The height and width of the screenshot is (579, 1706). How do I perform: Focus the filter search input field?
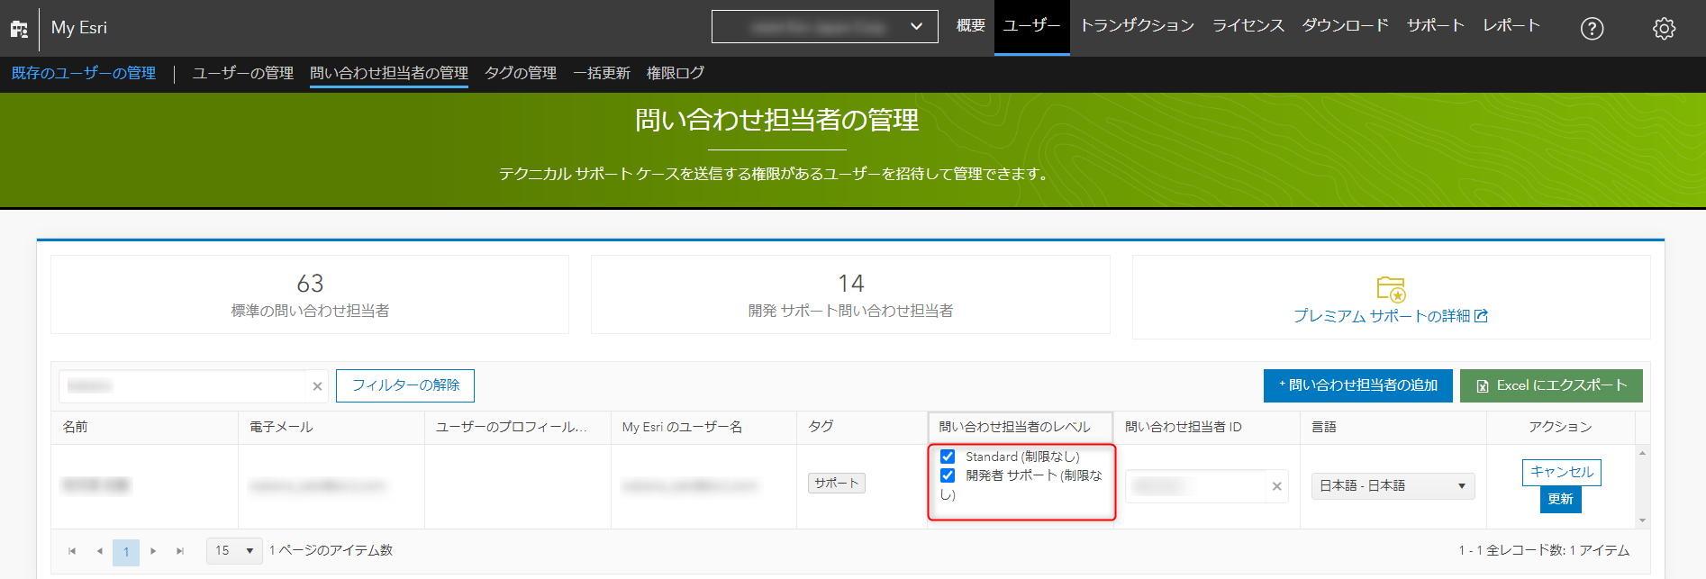[x=184, y=386]
